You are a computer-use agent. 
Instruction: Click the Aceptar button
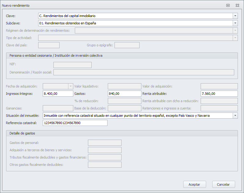pos(195,184)
